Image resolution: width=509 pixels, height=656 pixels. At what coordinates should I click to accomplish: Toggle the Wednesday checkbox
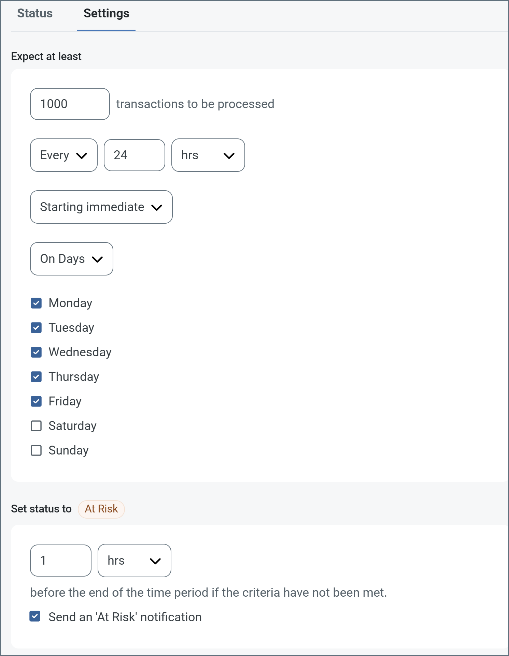point(36,352)
